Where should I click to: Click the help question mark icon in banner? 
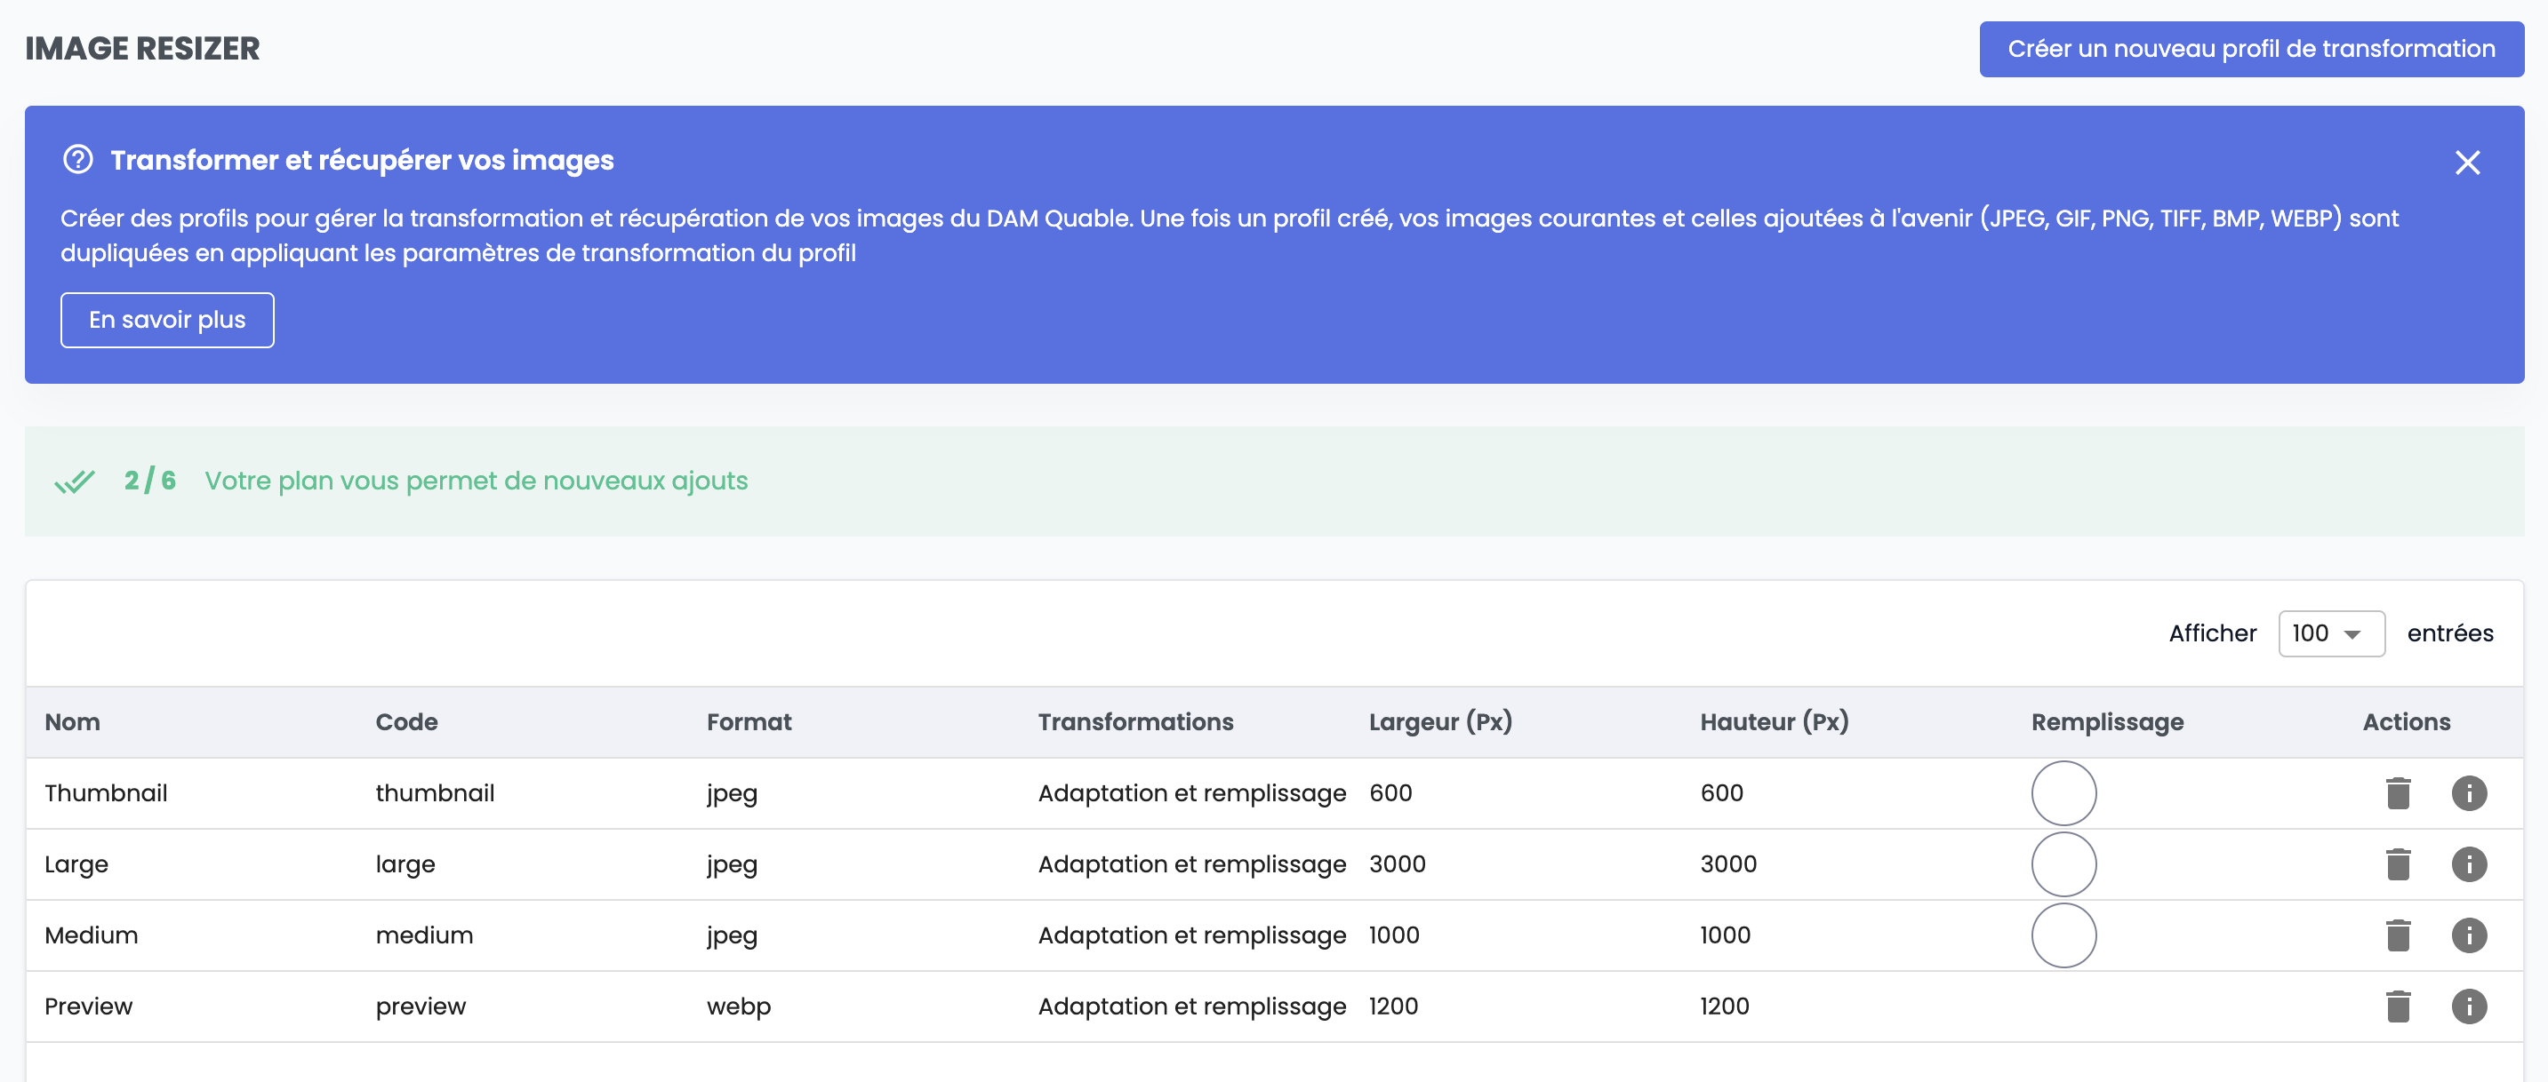77,159
